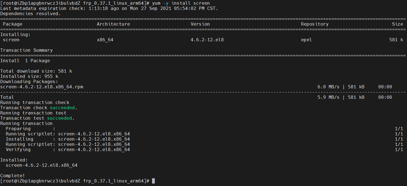Click green 'succeeded' after 'Transaction test'
Screen dimensions: 407x186
59,118
